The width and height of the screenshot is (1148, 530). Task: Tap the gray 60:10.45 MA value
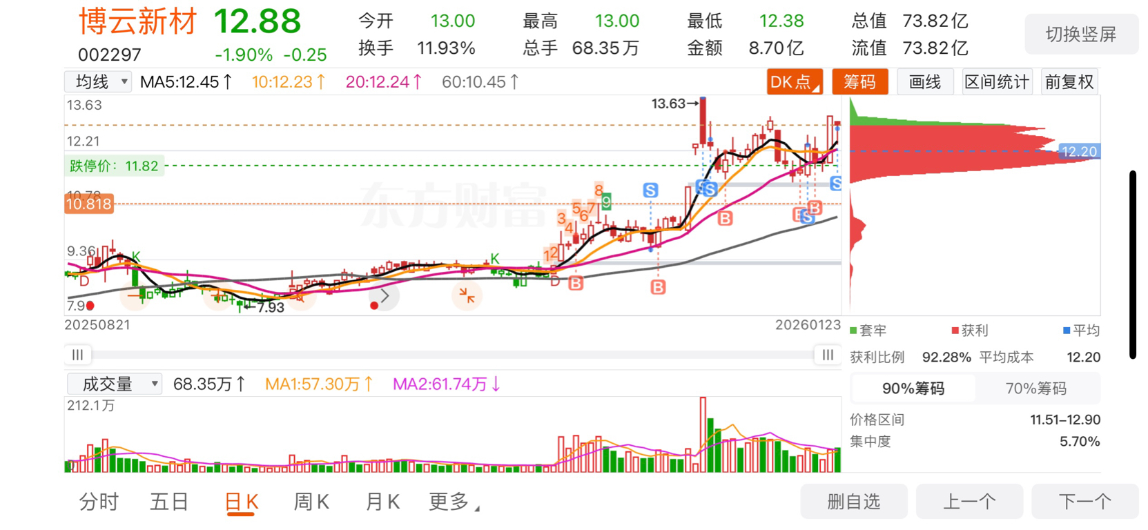(480, 82)
